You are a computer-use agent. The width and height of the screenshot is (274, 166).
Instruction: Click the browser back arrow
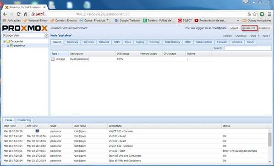coord(5,14)
